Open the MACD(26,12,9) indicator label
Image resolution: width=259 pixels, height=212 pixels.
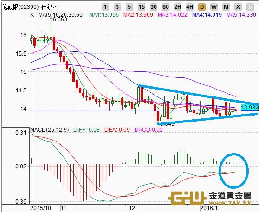[x=49, y=130]
